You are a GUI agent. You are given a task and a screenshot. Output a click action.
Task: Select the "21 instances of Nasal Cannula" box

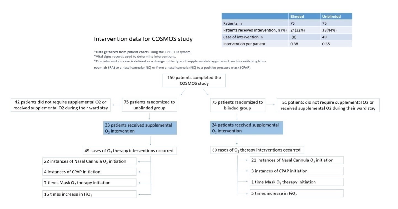click(296, 160)
